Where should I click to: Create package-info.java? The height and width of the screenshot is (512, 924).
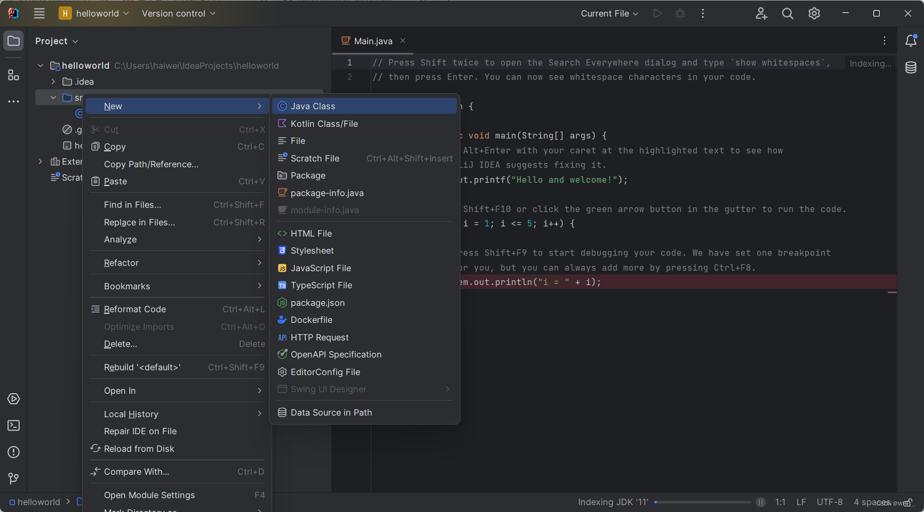coord(364,193)
